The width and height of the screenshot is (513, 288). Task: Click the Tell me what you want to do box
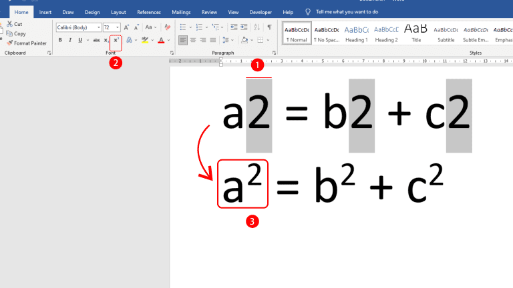(x=347, y=12)
